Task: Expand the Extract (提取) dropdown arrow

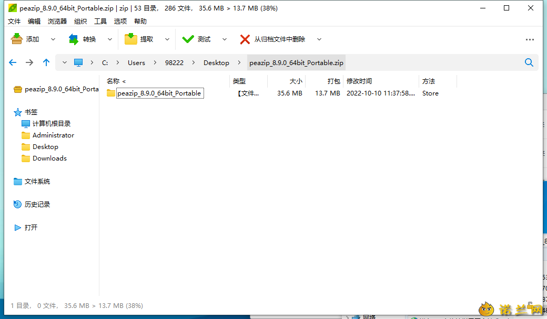Action: coord(167,39)
